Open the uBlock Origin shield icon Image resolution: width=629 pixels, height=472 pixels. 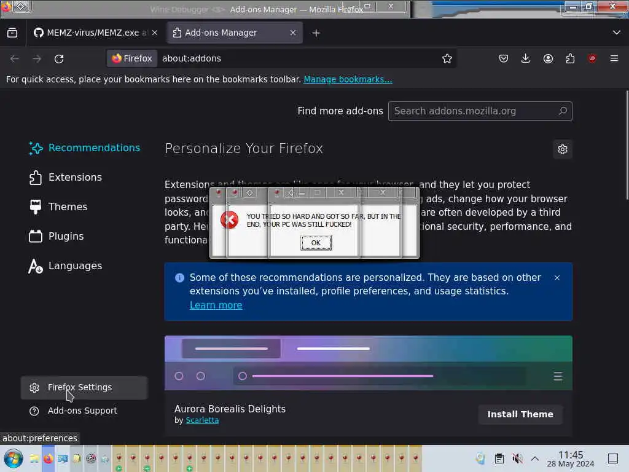point(592,58)
